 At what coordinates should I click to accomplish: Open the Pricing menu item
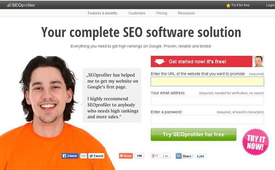point(162,13)
